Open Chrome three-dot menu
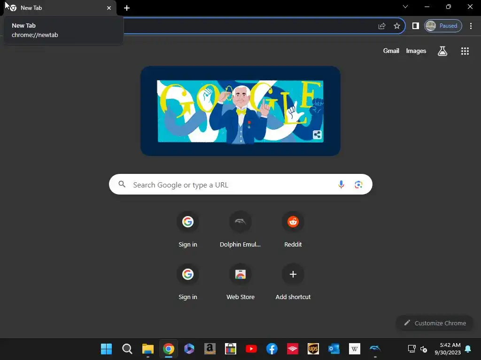Screen dimensions: 481x360 [x=471, y=26]
